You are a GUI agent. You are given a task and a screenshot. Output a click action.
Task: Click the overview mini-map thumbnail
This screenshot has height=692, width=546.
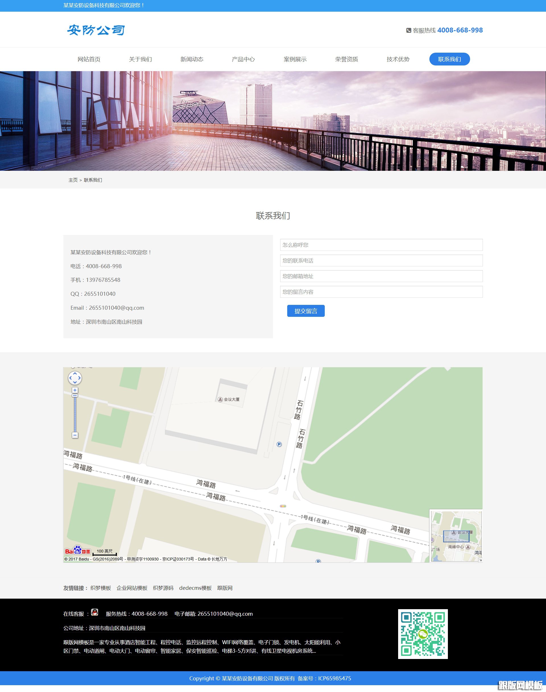pyautogui.click(x=456, y=536)
